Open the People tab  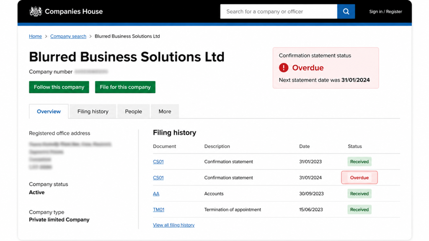click(134, 111)
